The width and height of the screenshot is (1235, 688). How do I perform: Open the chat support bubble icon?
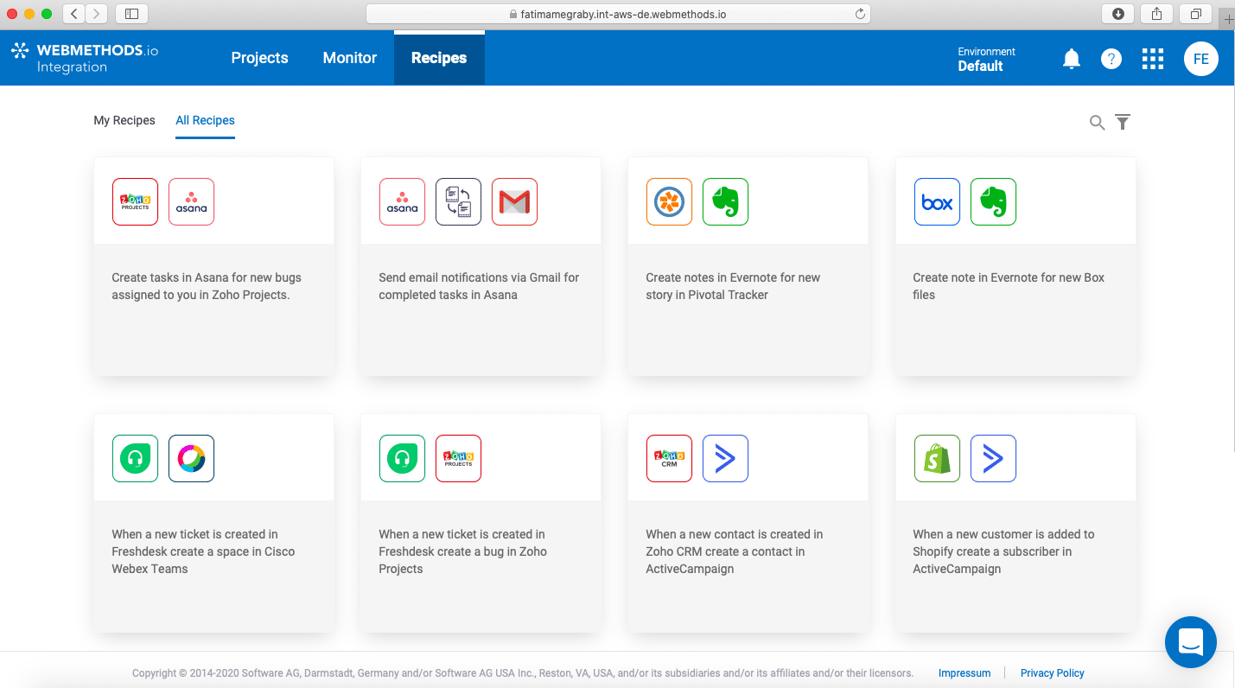point(1191,641)
